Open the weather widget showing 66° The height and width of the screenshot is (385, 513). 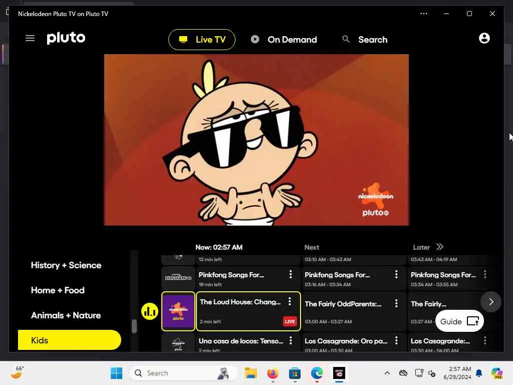click(17, 372)
